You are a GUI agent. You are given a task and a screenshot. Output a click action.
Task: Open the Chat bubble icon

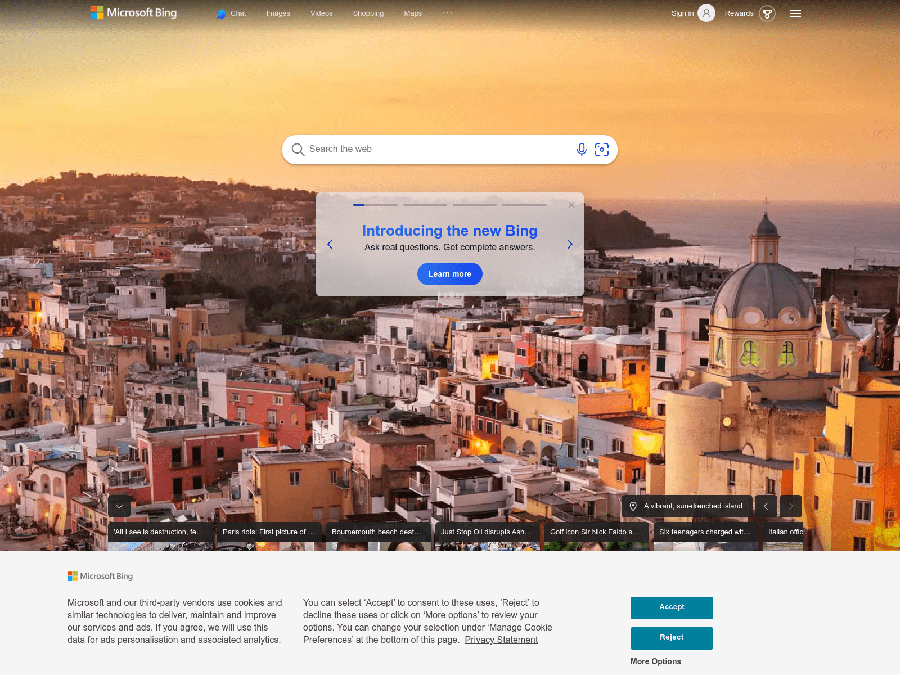(x=222, y=14)
